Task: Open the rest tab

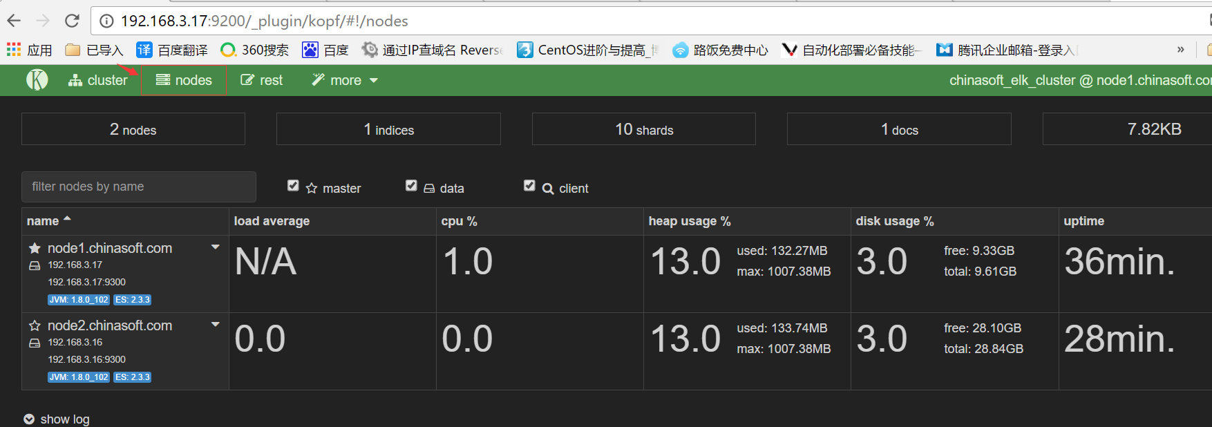Action: [261, 80]
